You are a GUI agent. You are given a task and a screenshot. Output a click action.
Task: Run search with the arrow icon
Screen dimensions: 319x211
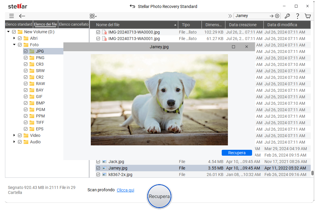point(272,16)
